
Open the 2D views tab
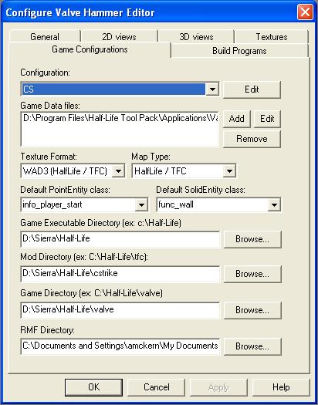(x=119, y=37)
